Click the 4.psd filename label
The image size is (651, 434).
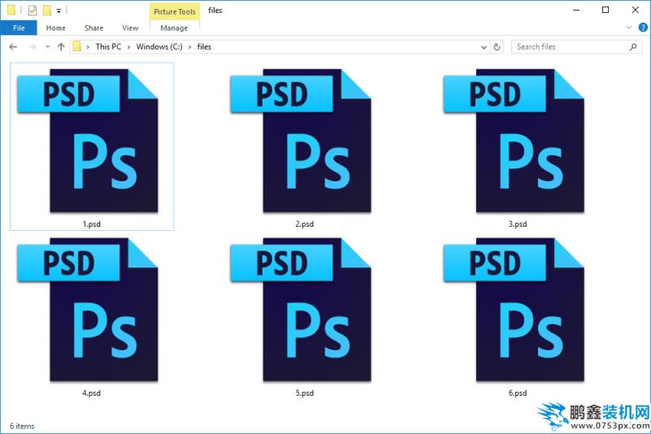pos(91,393)
